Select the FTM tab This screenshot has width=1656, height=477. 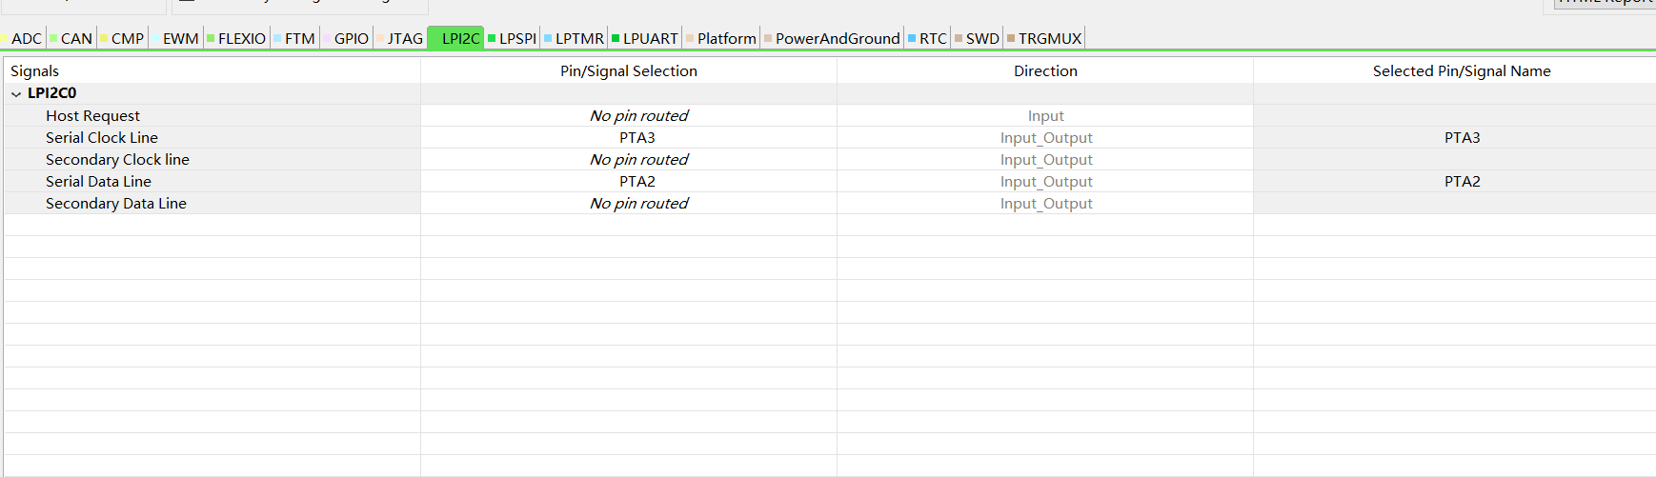[x=294, y=38]
